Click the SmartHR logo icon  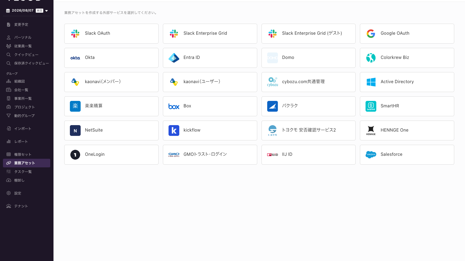371,106
